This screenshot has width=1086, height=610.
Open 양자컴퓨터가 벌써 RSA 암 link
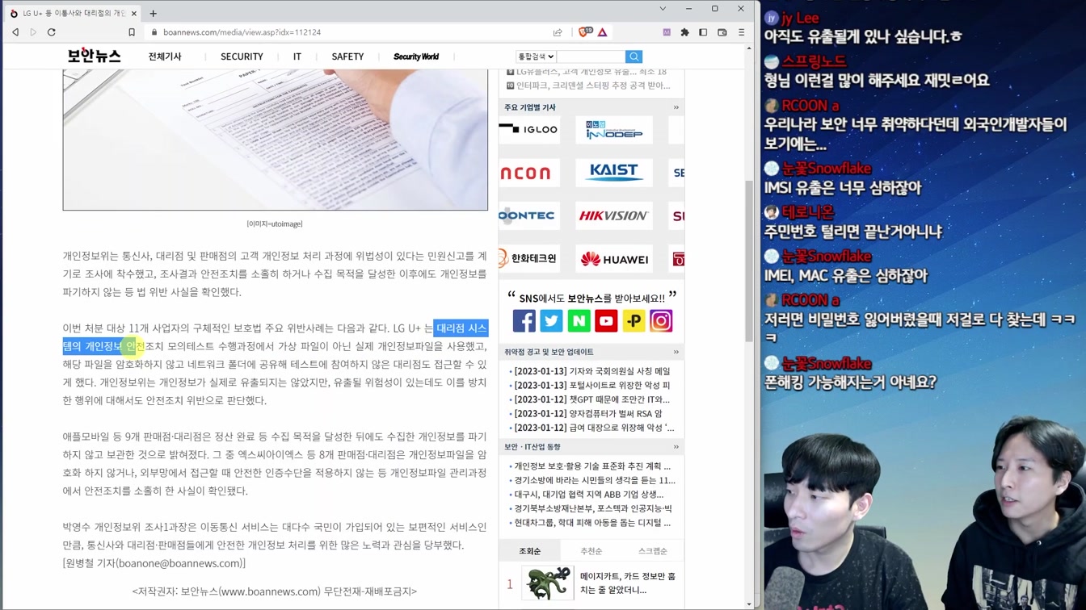click(588, 414)
